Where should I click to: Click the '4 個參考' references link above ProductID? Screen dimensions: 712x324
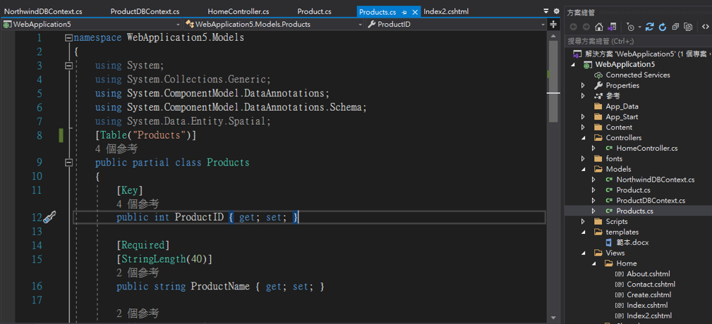point(138,204)
